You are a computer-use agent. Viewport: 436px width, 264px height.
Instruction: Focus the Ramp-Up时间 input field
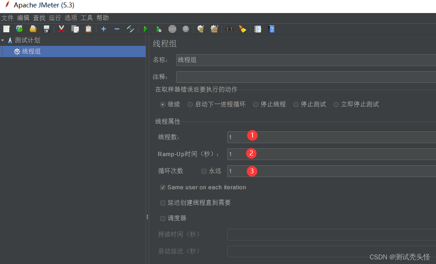(332, 154)
